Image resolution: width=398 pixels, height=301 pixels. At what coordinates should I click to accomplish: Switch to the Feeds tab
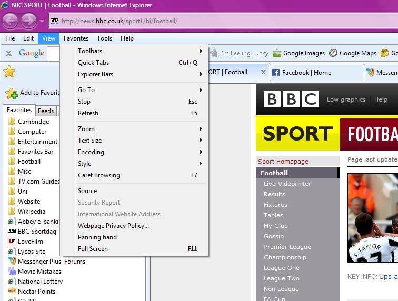click(x=46, y=111)
